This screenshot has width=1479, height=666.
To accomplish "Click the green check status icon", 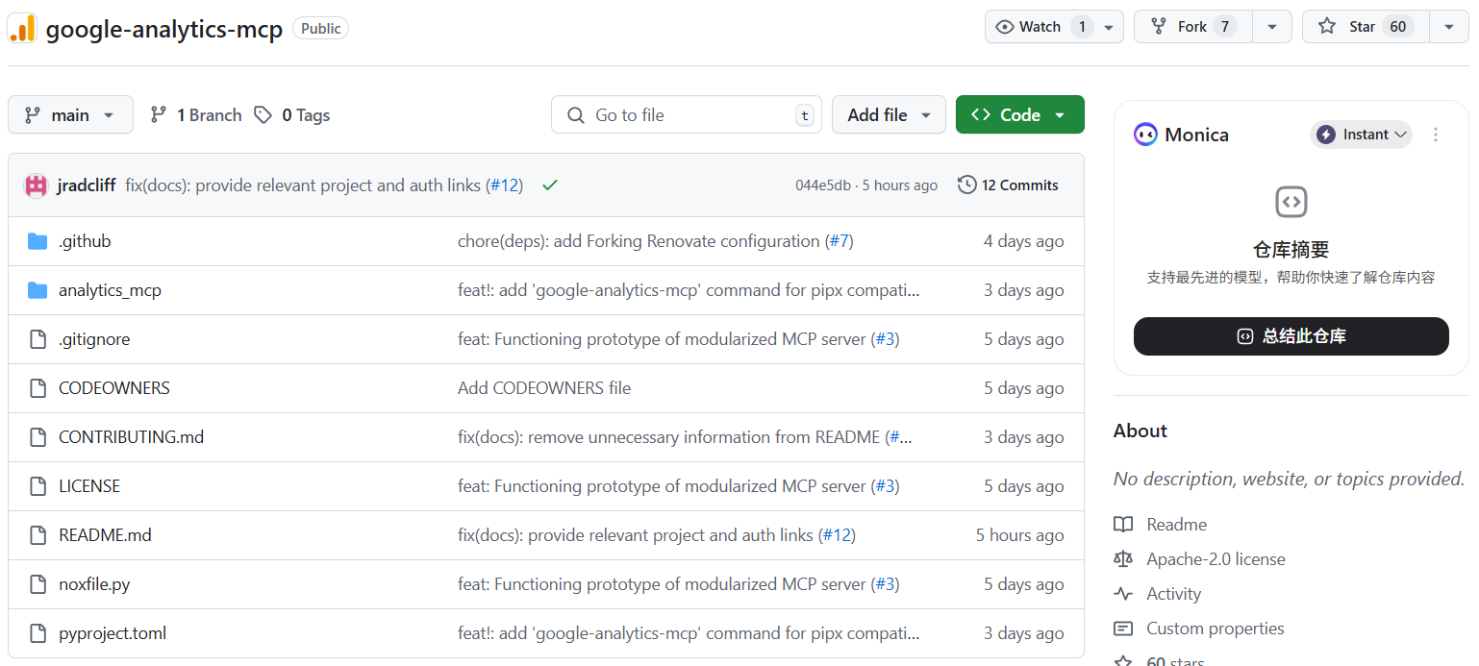I will coord(550,185).
